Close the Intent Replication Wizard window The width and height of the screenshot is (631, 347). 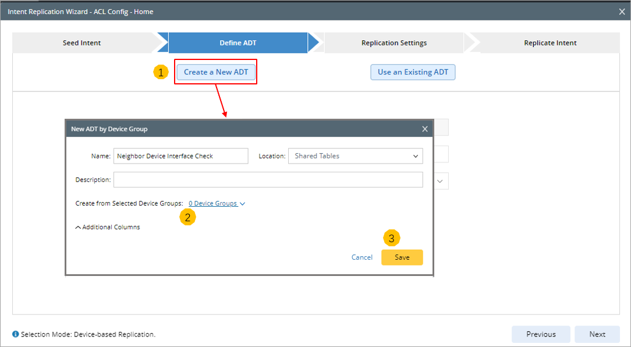coord(622,12)
